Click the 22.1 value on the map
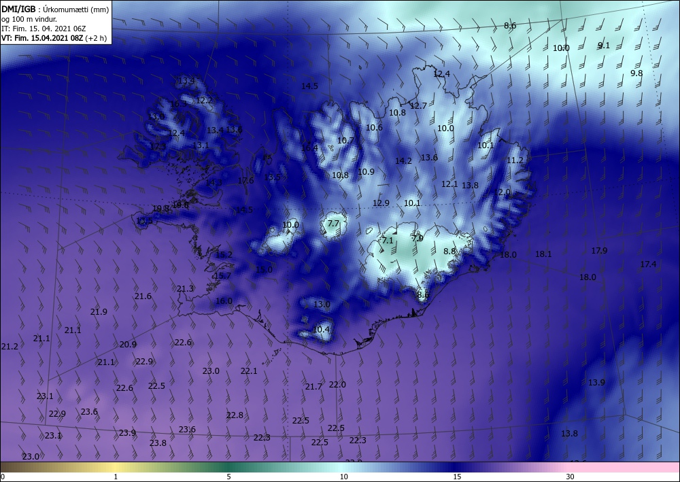This screenshot has height=482, width=680. coord(249,371)
